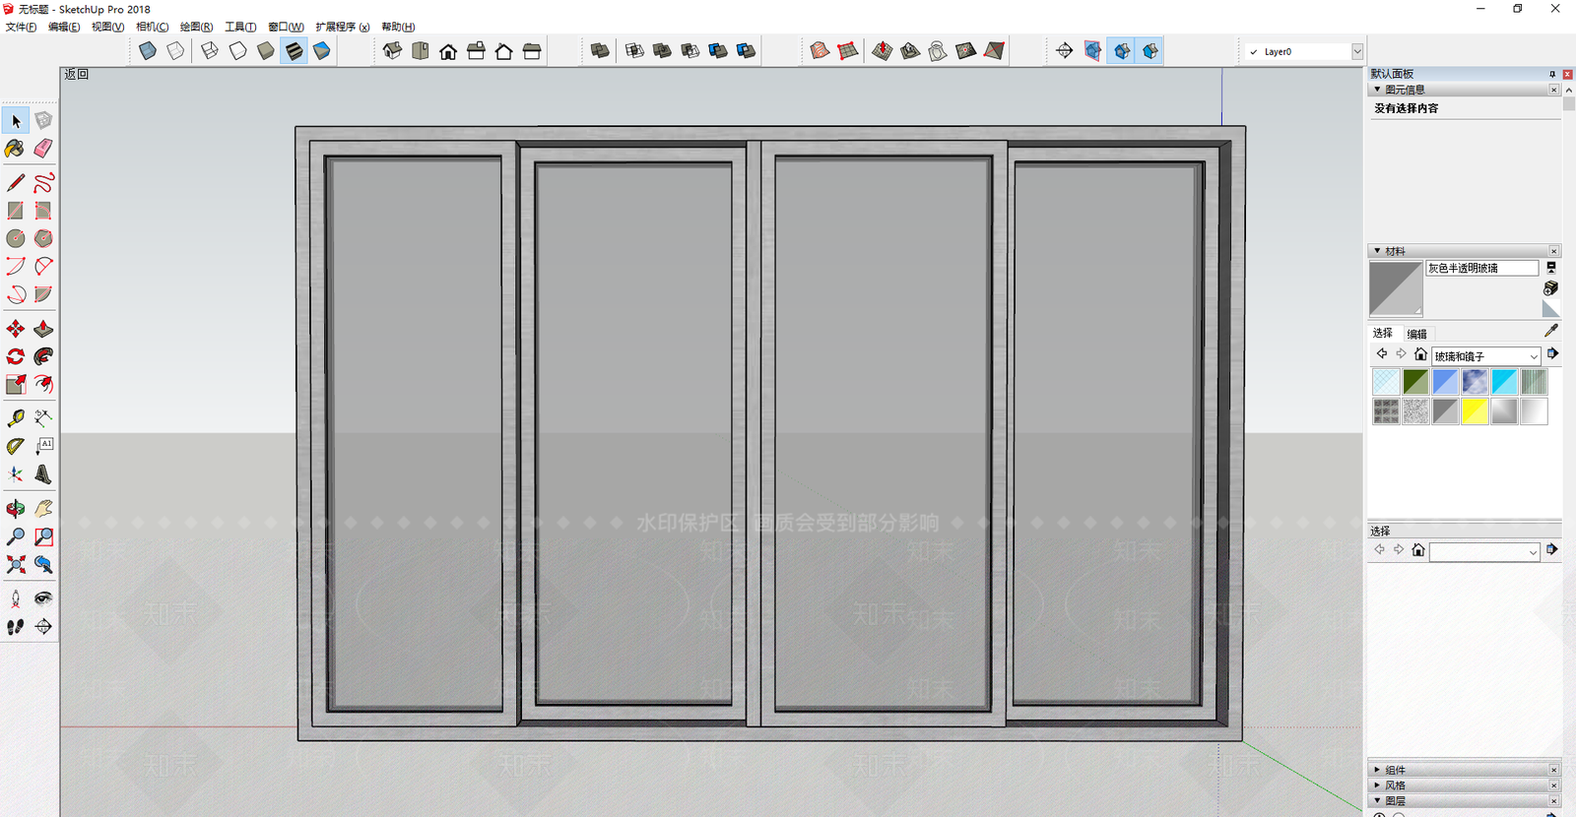Pin the default tray panel

tap(1552, 74)
